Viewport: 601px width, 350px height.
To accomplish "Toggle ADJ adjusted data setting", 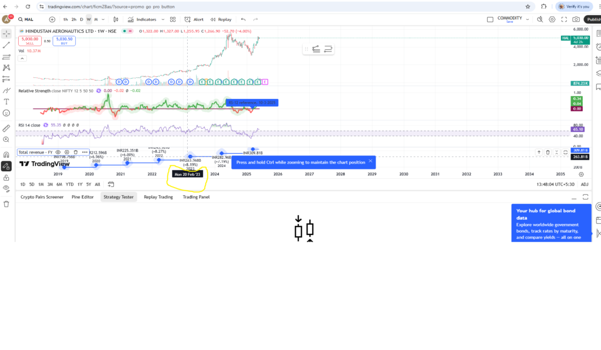I will coord(584,185).
